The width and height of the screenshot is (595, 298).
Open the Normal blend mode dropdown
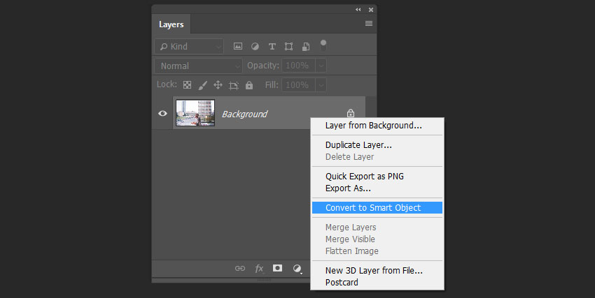(199, 66)
